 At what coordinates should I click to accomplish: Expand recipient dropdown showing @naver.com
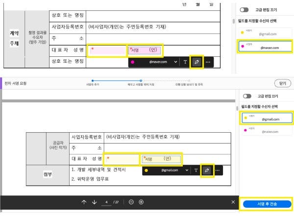(175, 62)
